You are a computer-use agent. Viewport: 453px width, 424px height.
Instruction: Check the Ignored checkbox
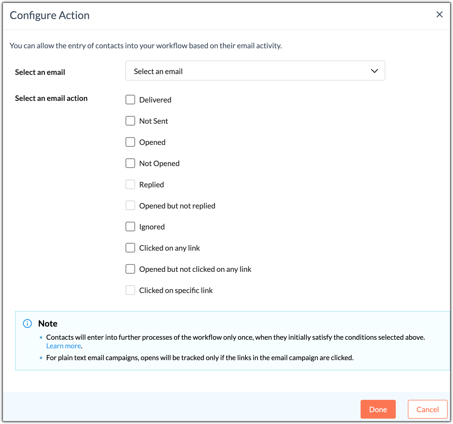click(130, 226)
